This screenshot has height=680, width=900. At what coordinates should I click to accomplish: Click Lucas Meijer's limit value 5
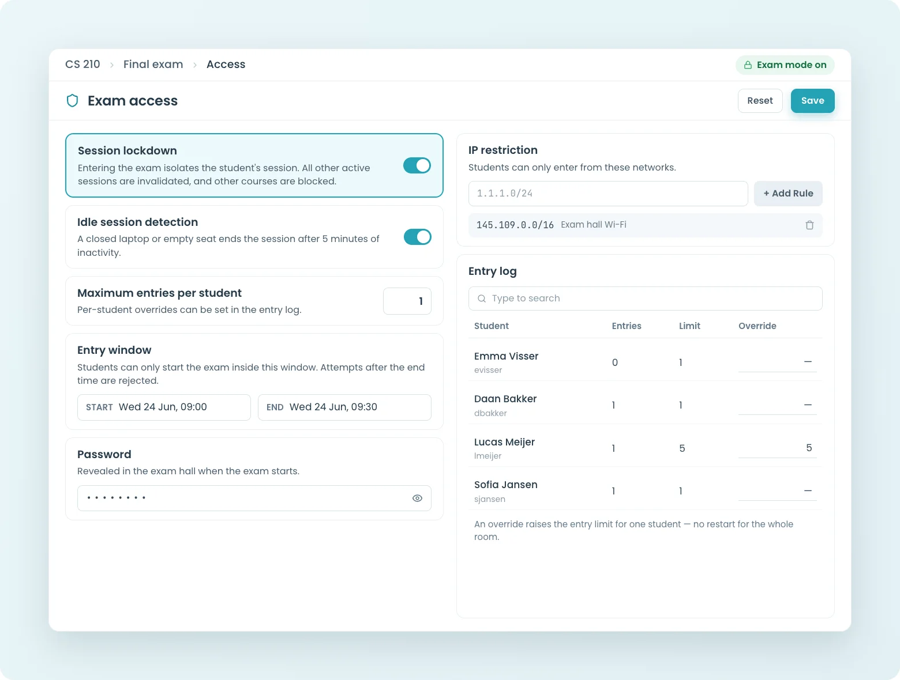click(682, 448)
